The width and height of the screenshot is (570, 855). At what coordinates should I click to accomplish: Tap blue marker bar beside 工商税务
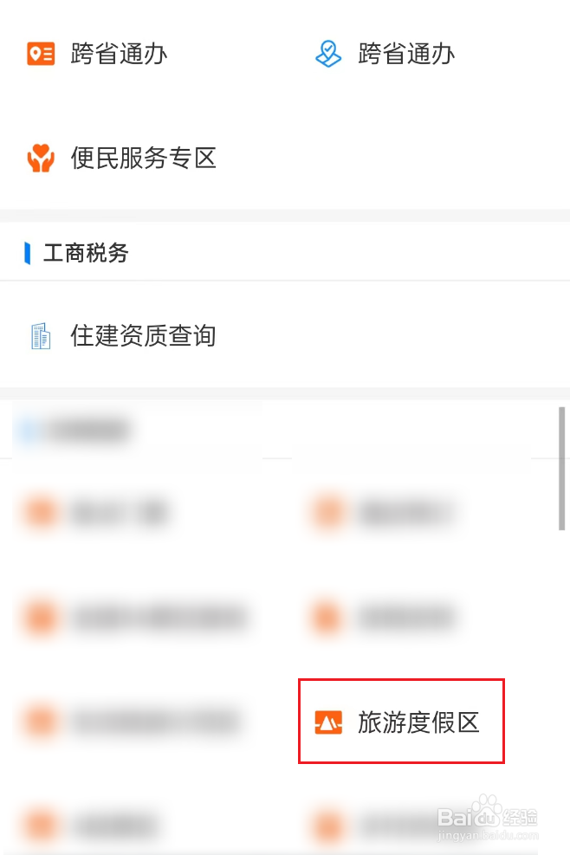point(27,254)
